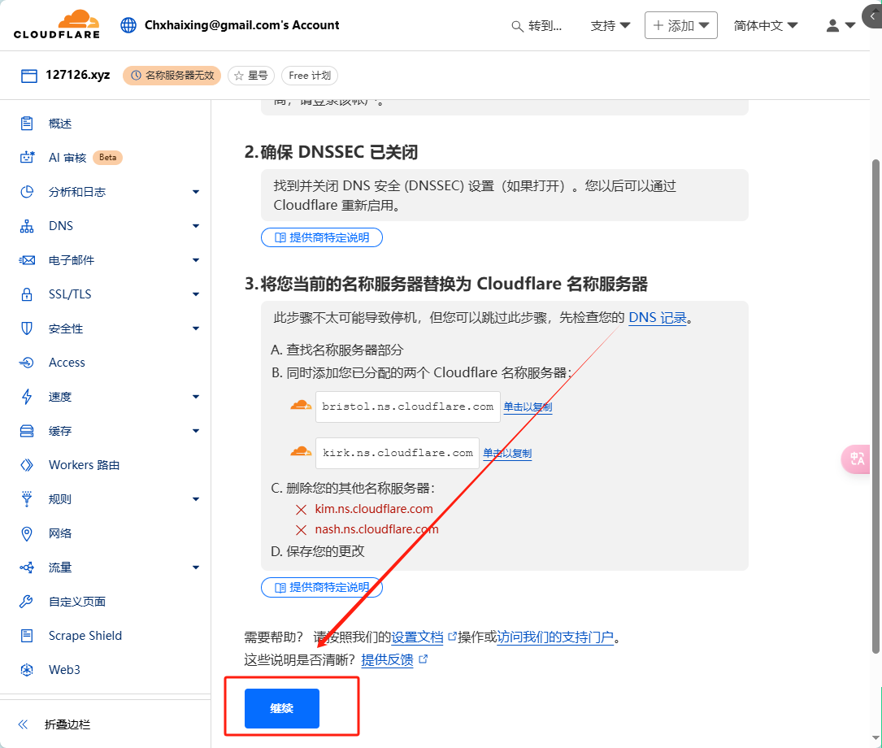Expand the 流量 sidebar section arrow
882x748 pixels.
coord(196,568)
